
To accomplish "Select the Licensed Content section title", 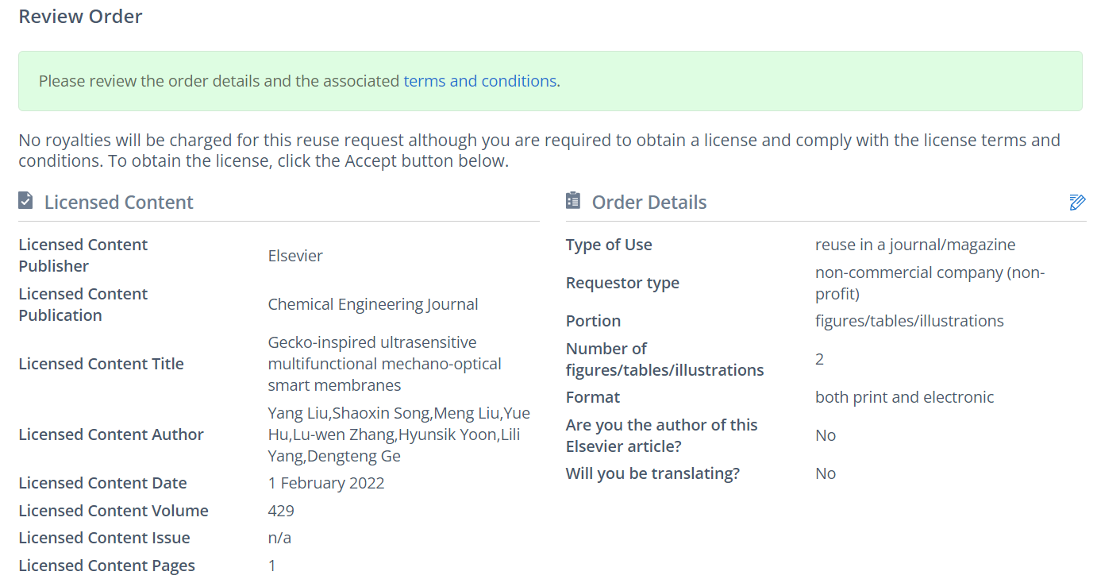I will coord(118,203).
